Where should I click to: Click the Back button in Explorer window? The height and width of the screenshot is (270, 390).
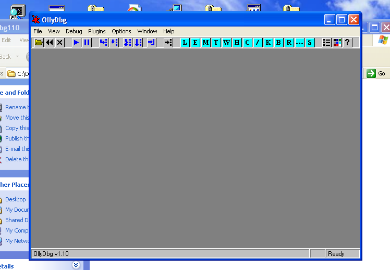point(6,57)
